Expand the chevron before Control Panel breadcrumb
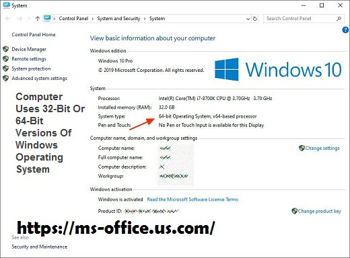Screen dimensions: 350x258 tap(54, 19)
